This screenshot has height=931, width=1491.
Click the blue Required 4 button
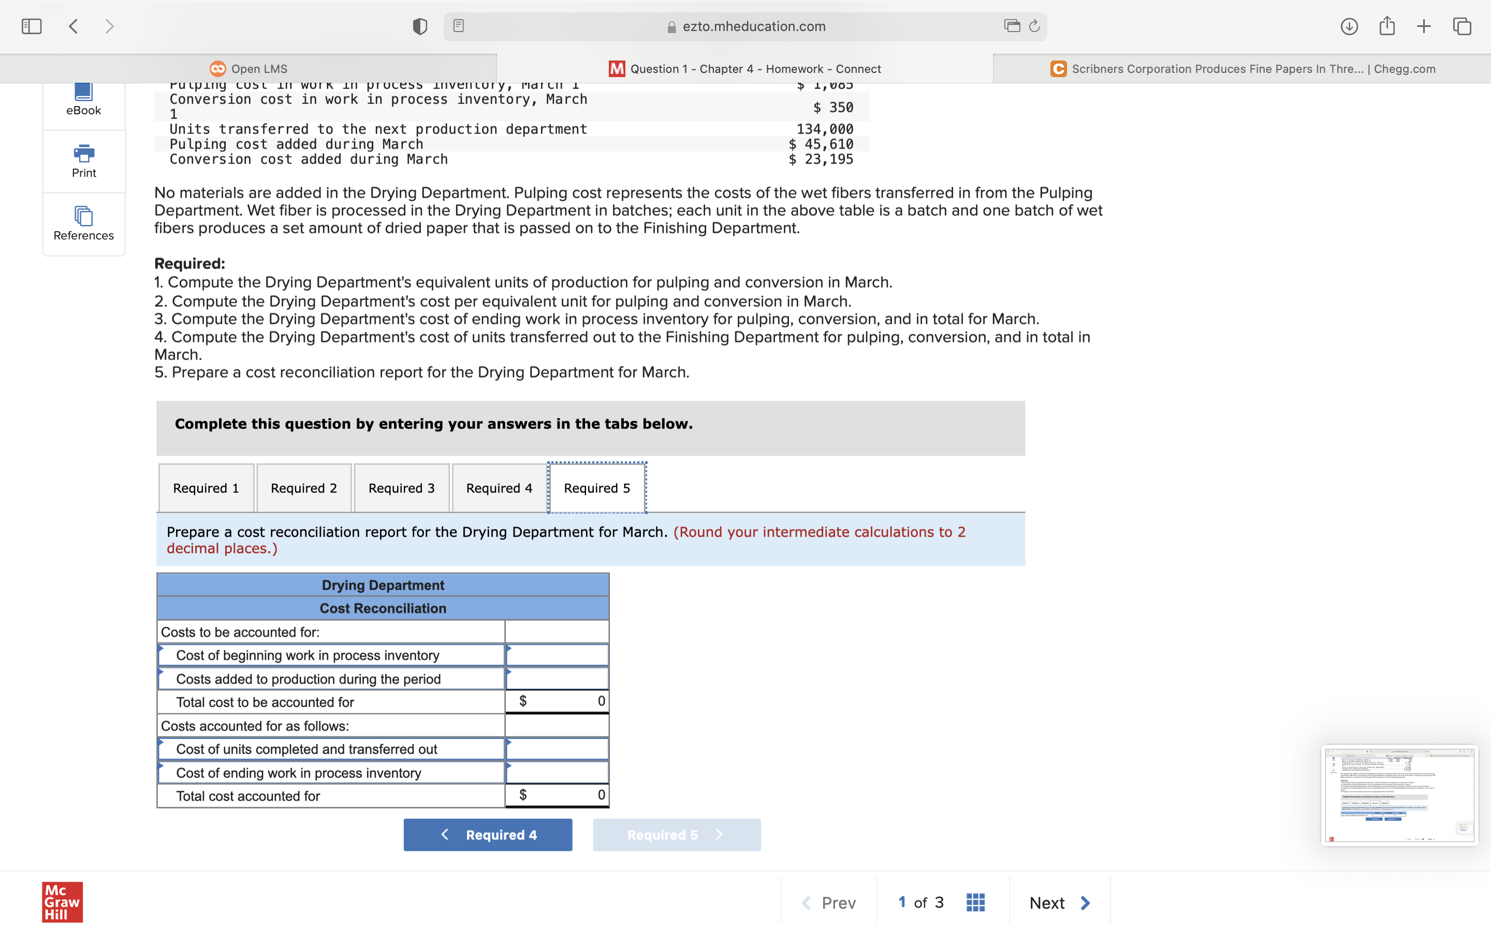[487, 834]
